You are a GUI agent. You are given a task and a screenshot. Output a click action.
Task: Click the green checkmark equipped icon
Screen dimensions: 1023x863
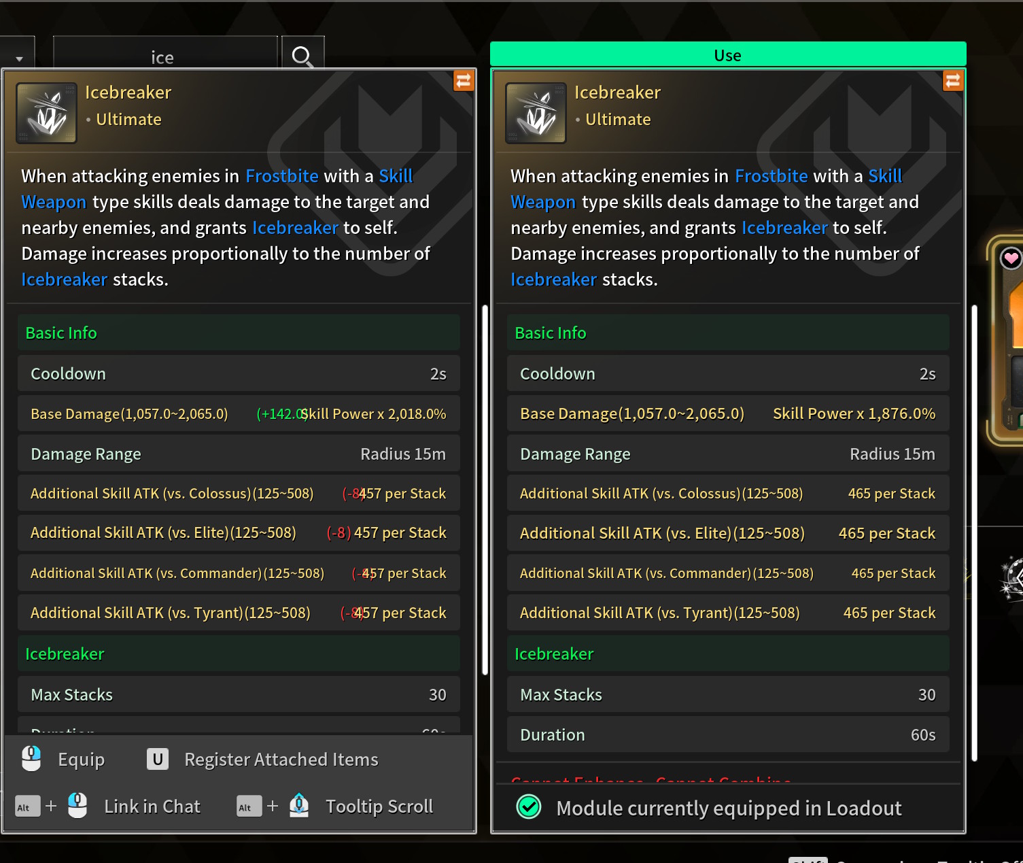tap(529, 807)
